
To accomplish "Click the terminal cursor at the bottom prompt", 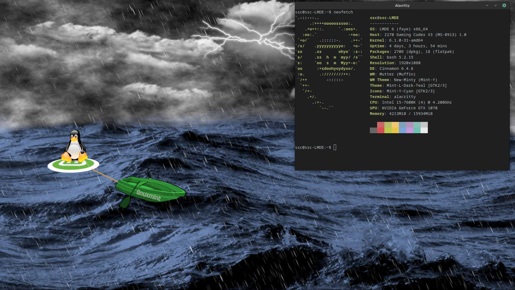I will tap(335, 147).
